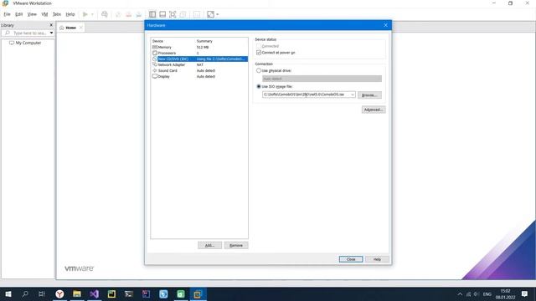This screenshot has height=301, width=536.
Task: Open File Explorer from the taskbar
Action: 77,293
